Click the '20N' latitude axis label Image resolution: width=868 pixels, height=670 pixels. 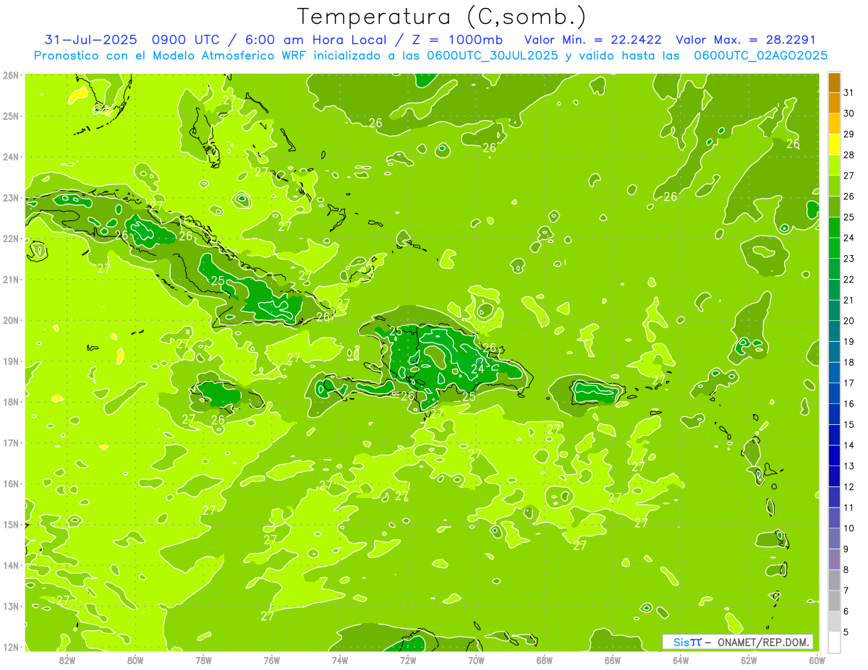(x=11, y=320)
